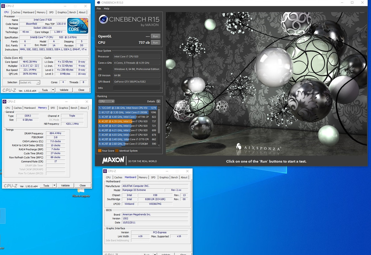Open Caches tab in Memory CPU-Z window

(x=18, y=108)
